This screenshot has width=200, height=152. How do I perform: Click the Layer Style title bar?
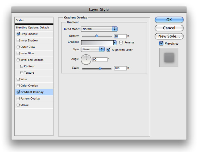click(x=99, y=10)
